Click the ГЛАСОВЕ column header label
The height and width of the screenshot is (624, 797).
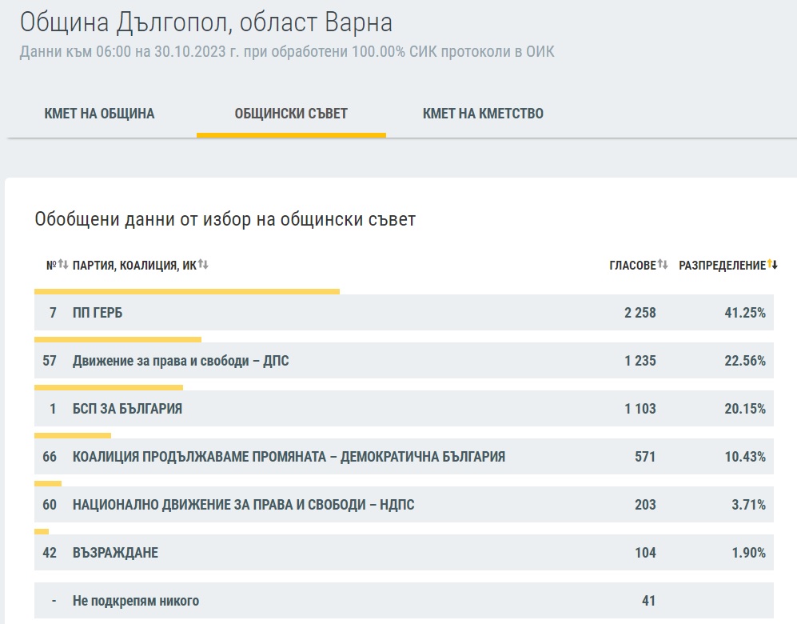[633, 265]
